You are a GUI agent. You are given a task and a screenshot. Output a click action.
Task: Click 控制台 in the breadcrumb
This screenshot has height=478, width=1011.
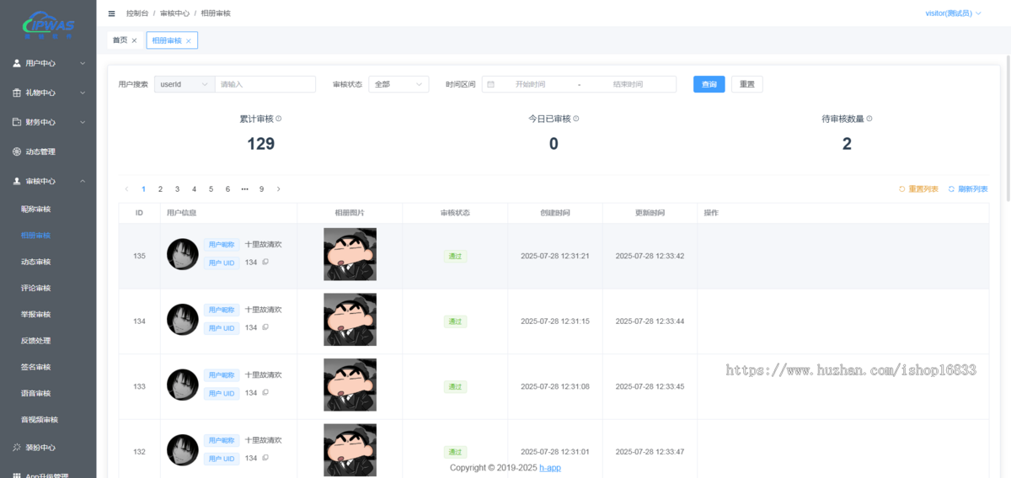click(136, 13)
